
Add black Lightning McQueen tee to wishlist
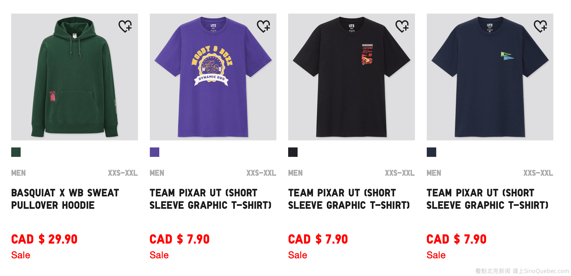(402, 26)
